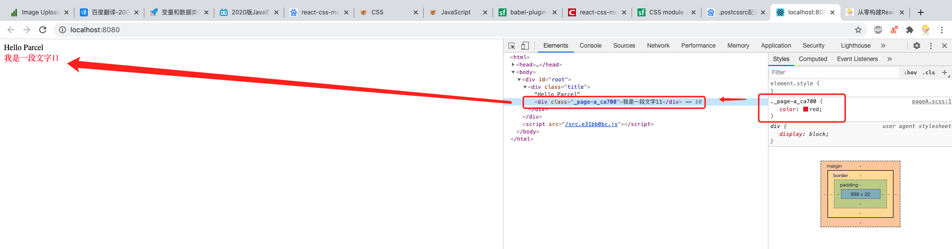
Task: Bookmark this page with star icon
Action: (858, 30)
